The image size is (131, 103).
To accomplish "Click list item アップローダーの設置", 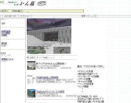I will point(88,77).
